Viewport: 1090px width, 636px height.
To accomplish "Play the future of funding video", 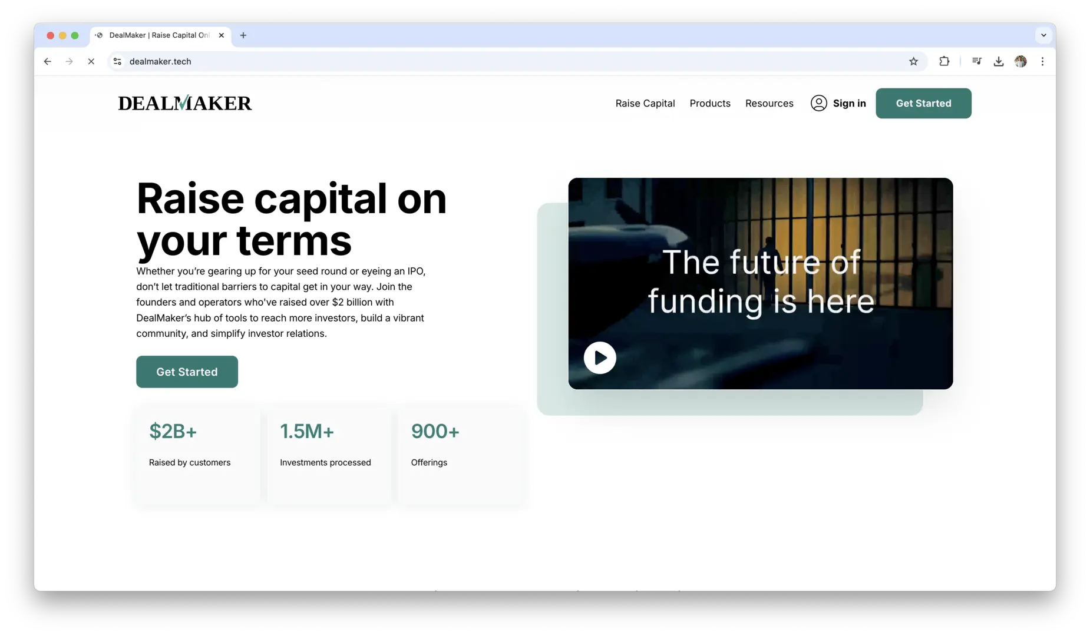I will [x=600, y=357].
